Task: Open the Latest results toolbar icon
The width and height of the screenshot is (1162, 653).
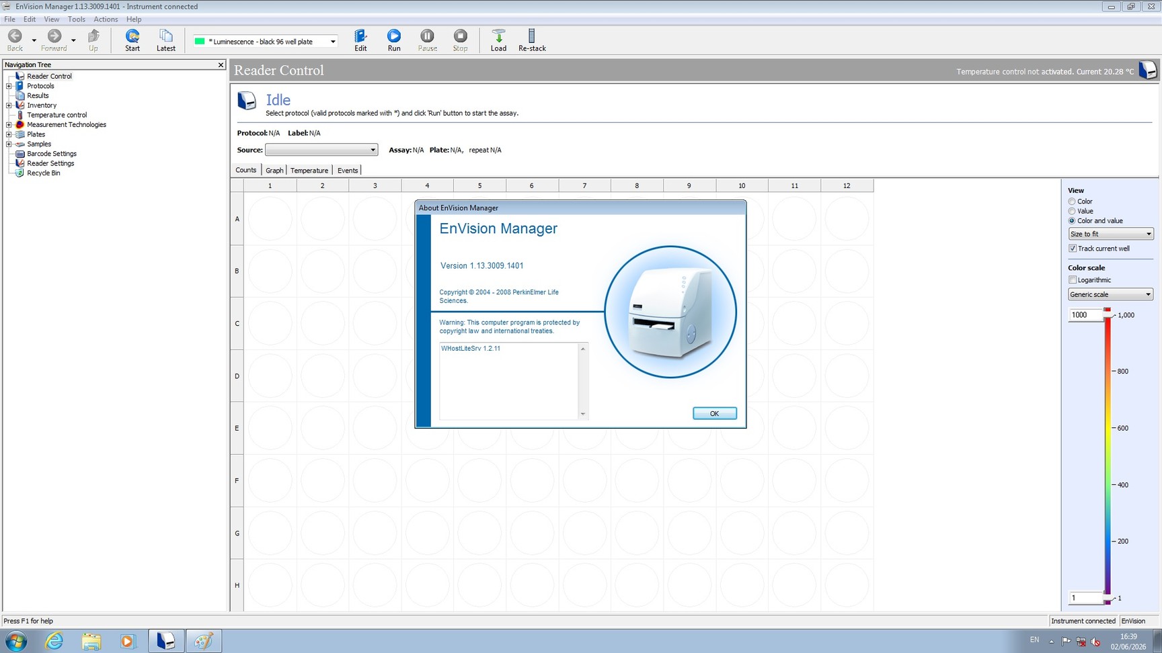Action: click(x=166, y=40)
